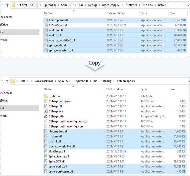Select This PC in top navigation pane
The width and height of the screenshot is (190, 176).
19,32
